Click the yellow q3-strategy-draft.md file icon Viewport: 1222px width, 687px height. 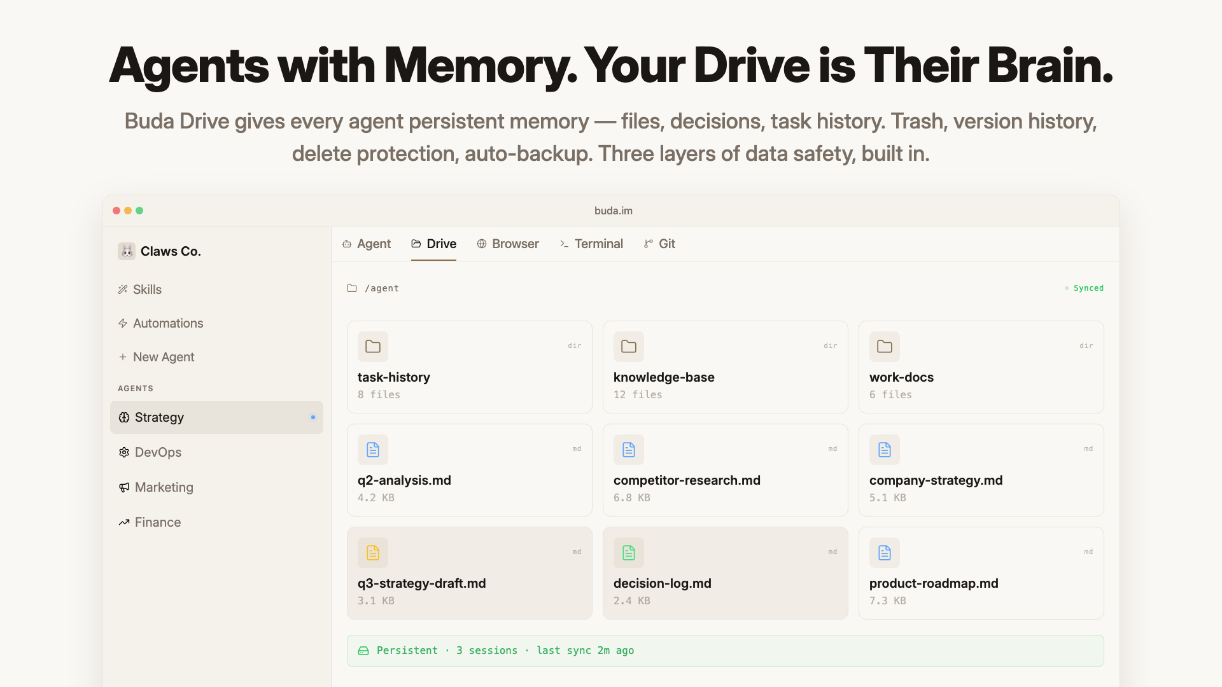(x=373, y=553)
